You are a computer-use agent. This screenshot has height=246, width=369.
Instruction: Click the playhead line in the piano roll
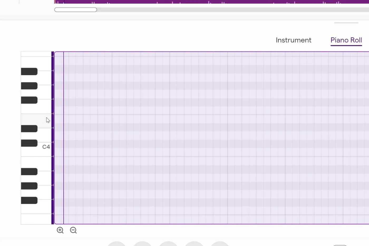64,138
